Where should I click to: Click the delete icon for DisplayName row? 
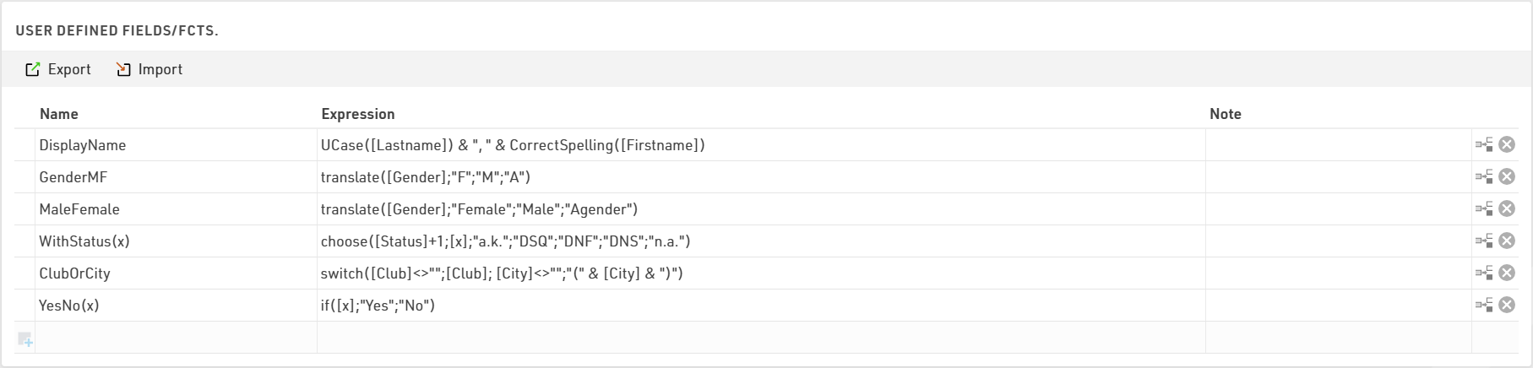coord(1506,145)
